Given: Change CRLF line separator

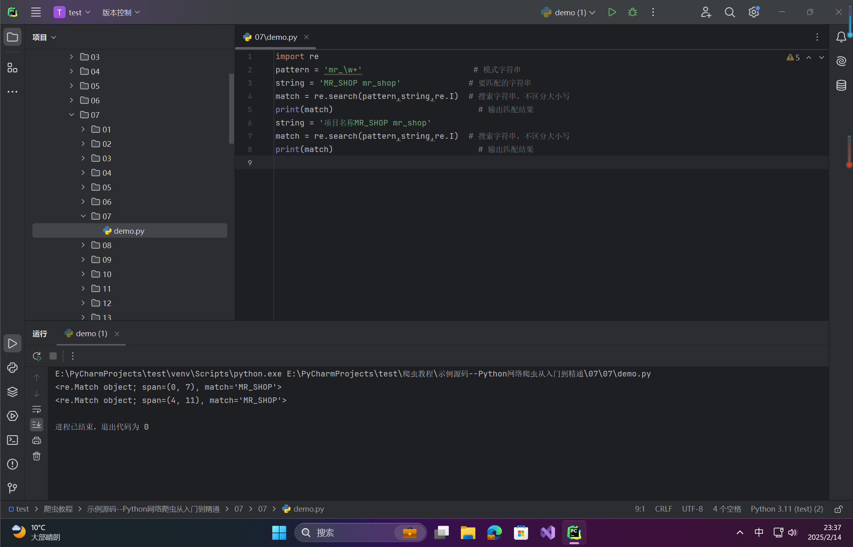Looking at the screenshot, I should (663, 509).
